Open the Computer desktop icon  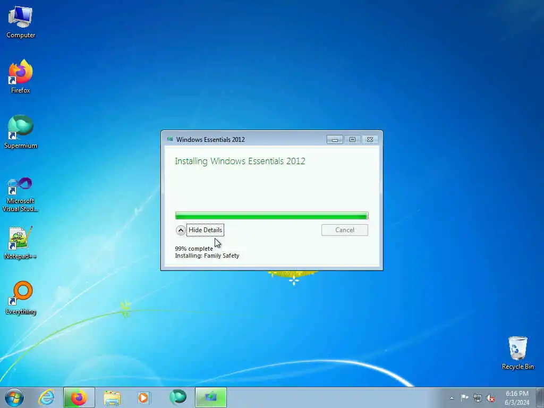pos(21,22)
